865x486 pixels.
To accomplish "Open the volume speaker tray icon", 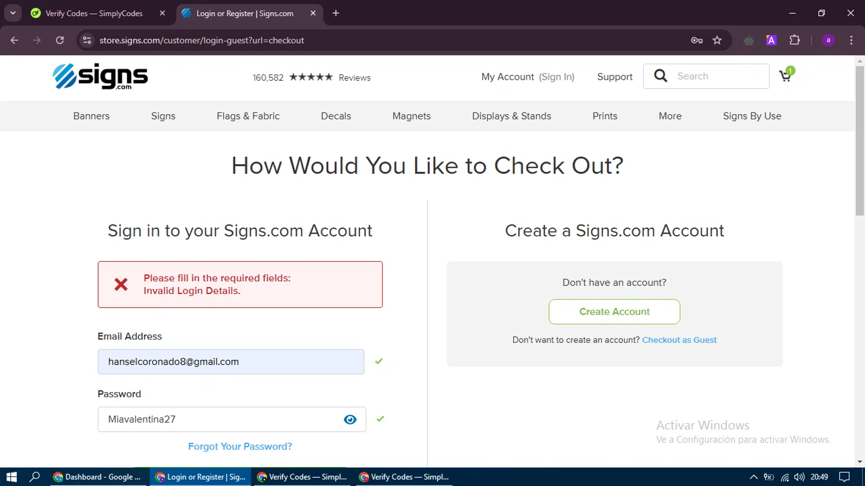I will pyautogui.click(x=799, y=477).
